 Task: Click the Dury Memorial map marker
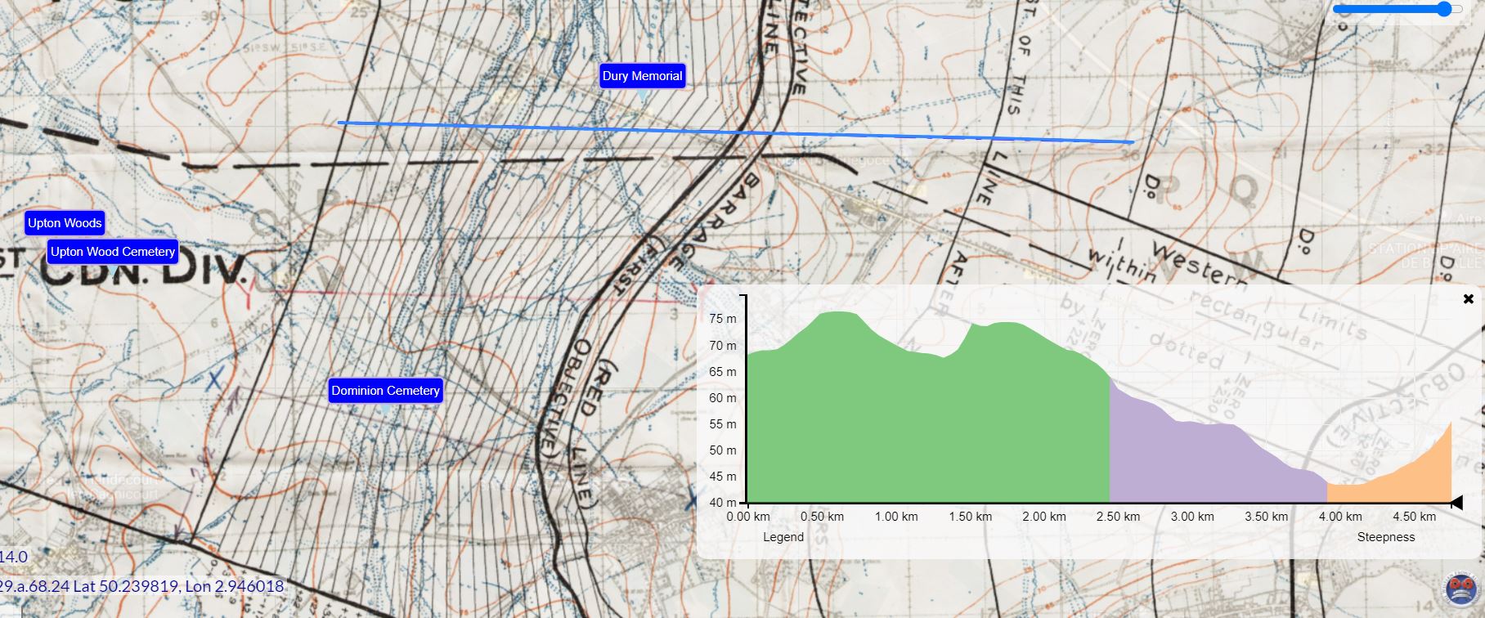[x=642, y=76]
